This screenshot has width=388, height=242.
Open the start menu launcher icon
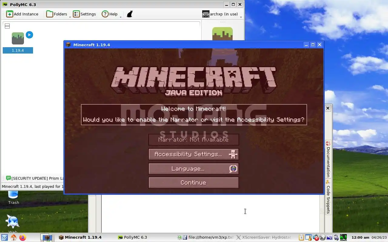pos(5,237)
